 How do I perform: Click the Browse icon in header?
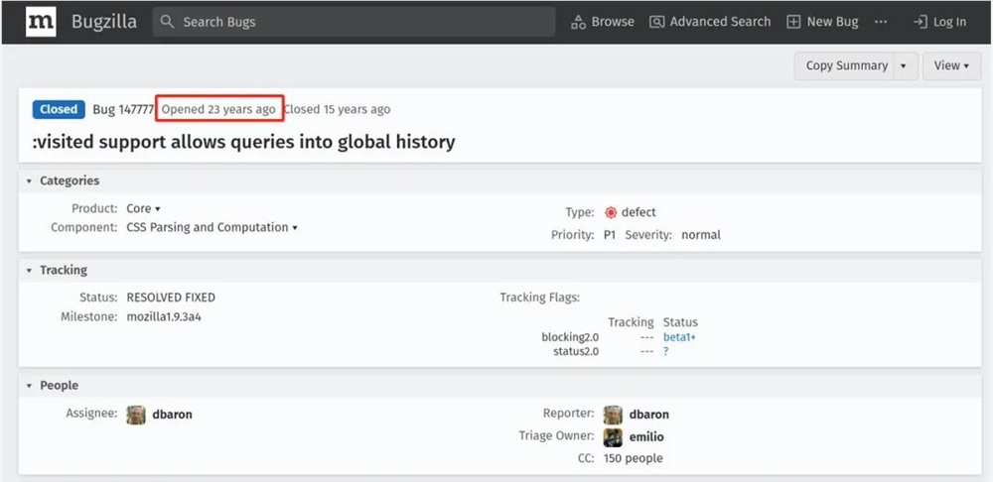[x=578, y=22]
